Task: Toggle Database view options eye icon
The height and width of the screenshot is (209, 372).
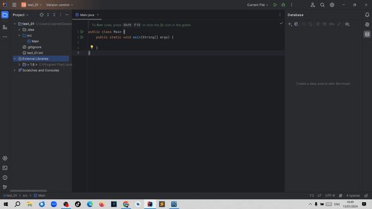Action: point(347,24)
